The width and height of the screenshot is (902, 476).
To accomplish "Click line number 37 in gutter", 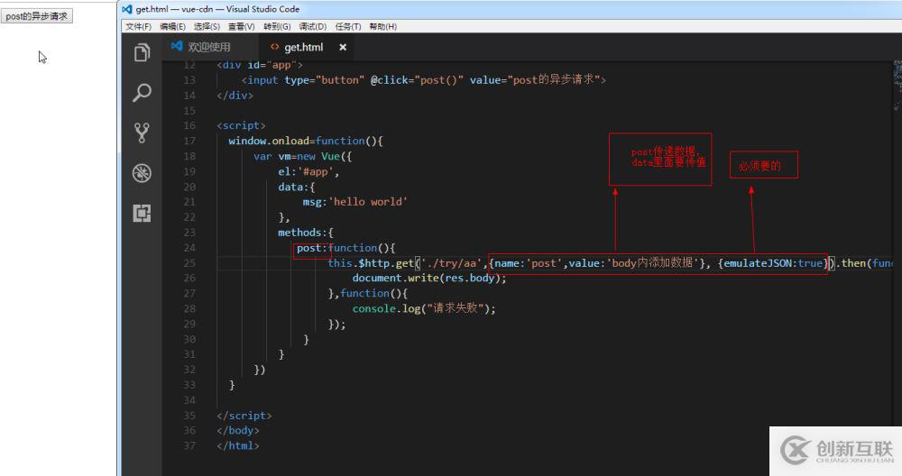I will [189, 445].
